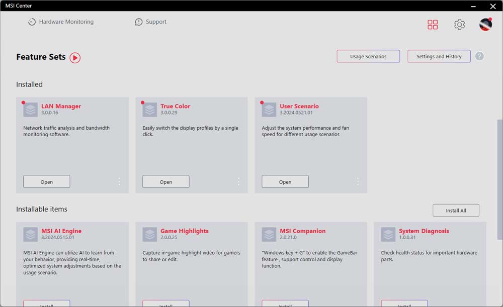Play the Feature Sets intro video
Image resolution: width=503 pixels, height=307 pixels.
click(75, 58)
